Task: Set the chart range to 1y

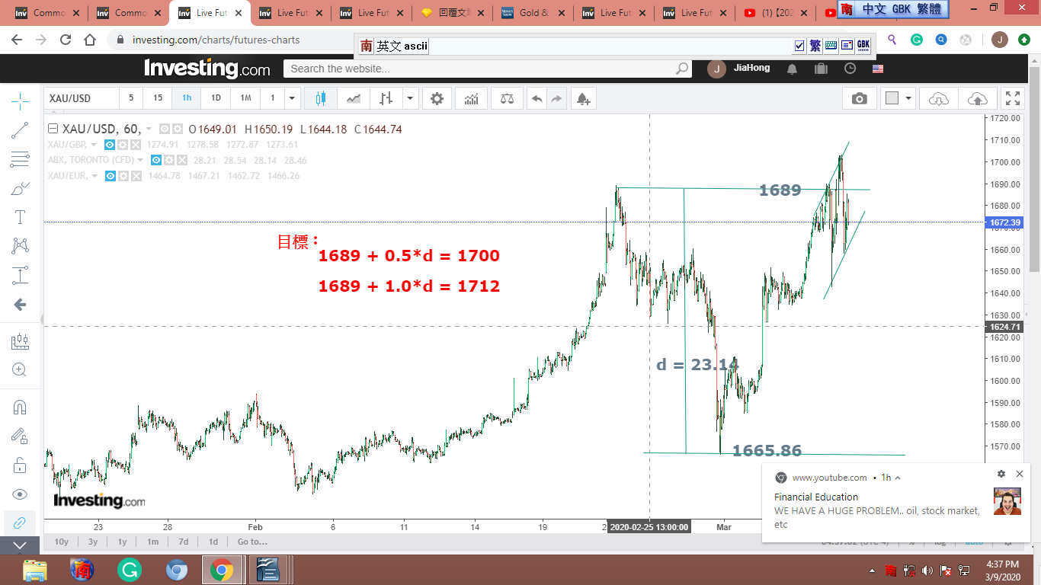Action: (122, 542)
